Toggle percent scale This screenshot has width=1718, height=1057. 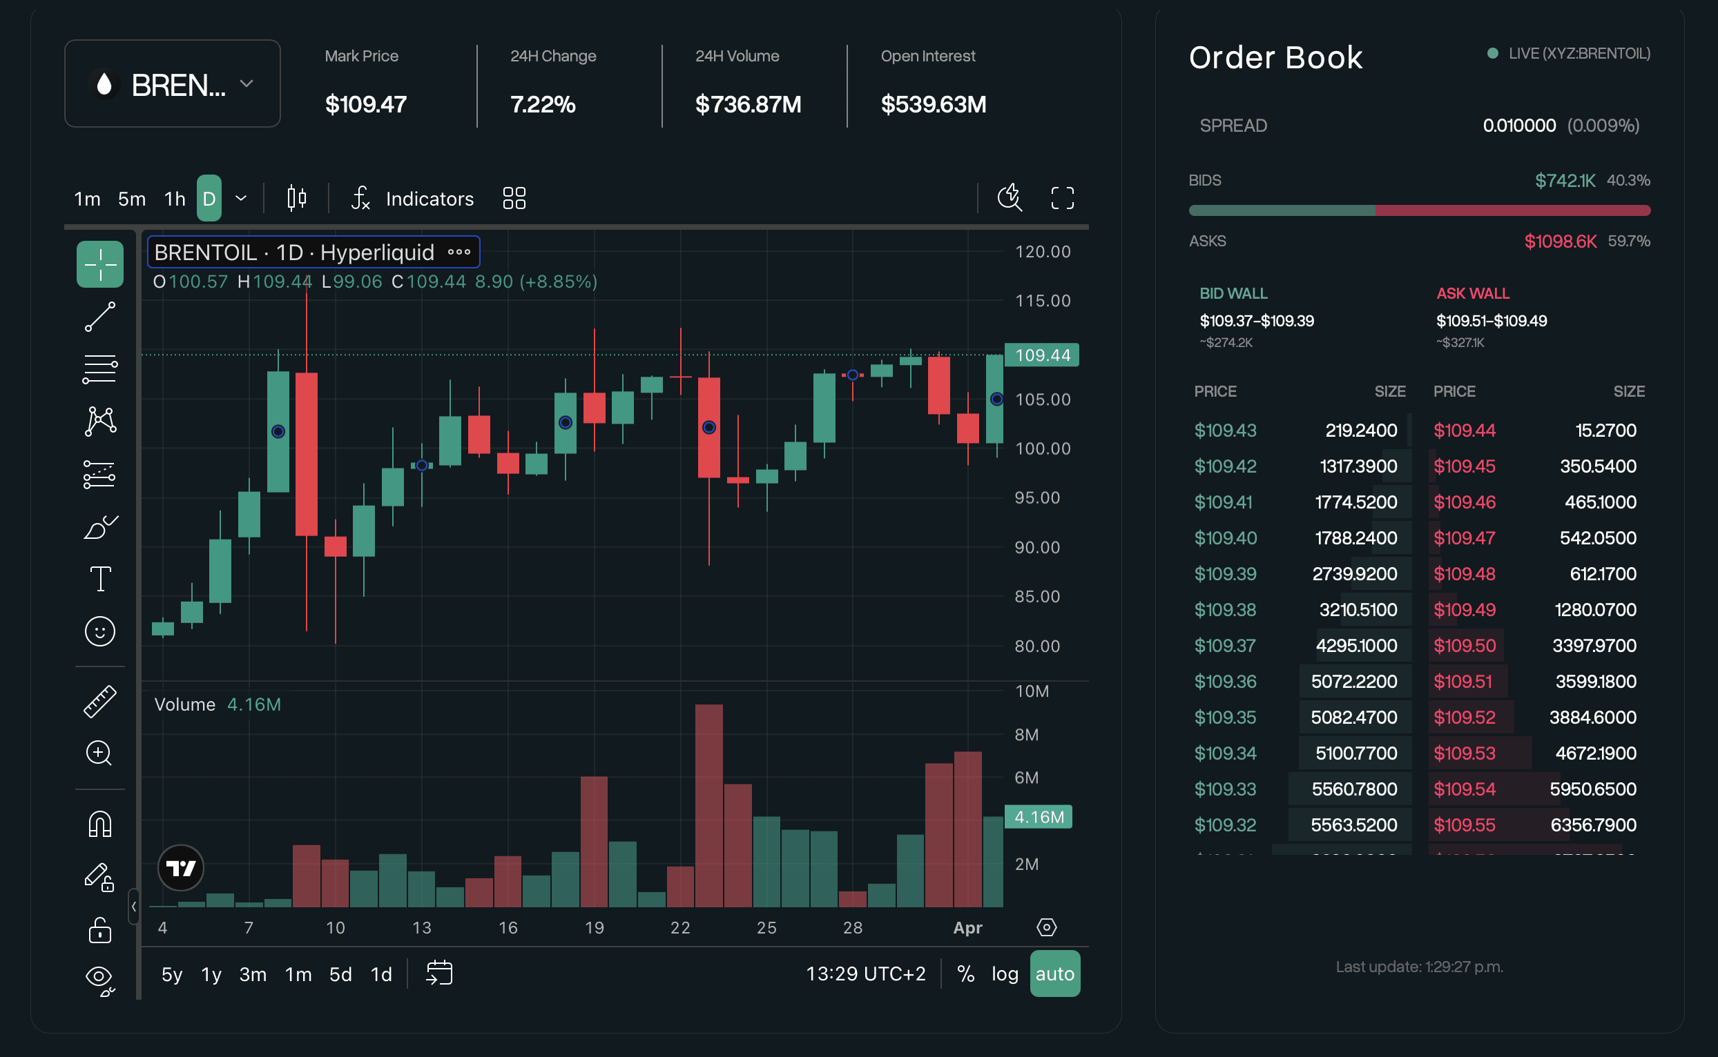click(x=966, y=974)
